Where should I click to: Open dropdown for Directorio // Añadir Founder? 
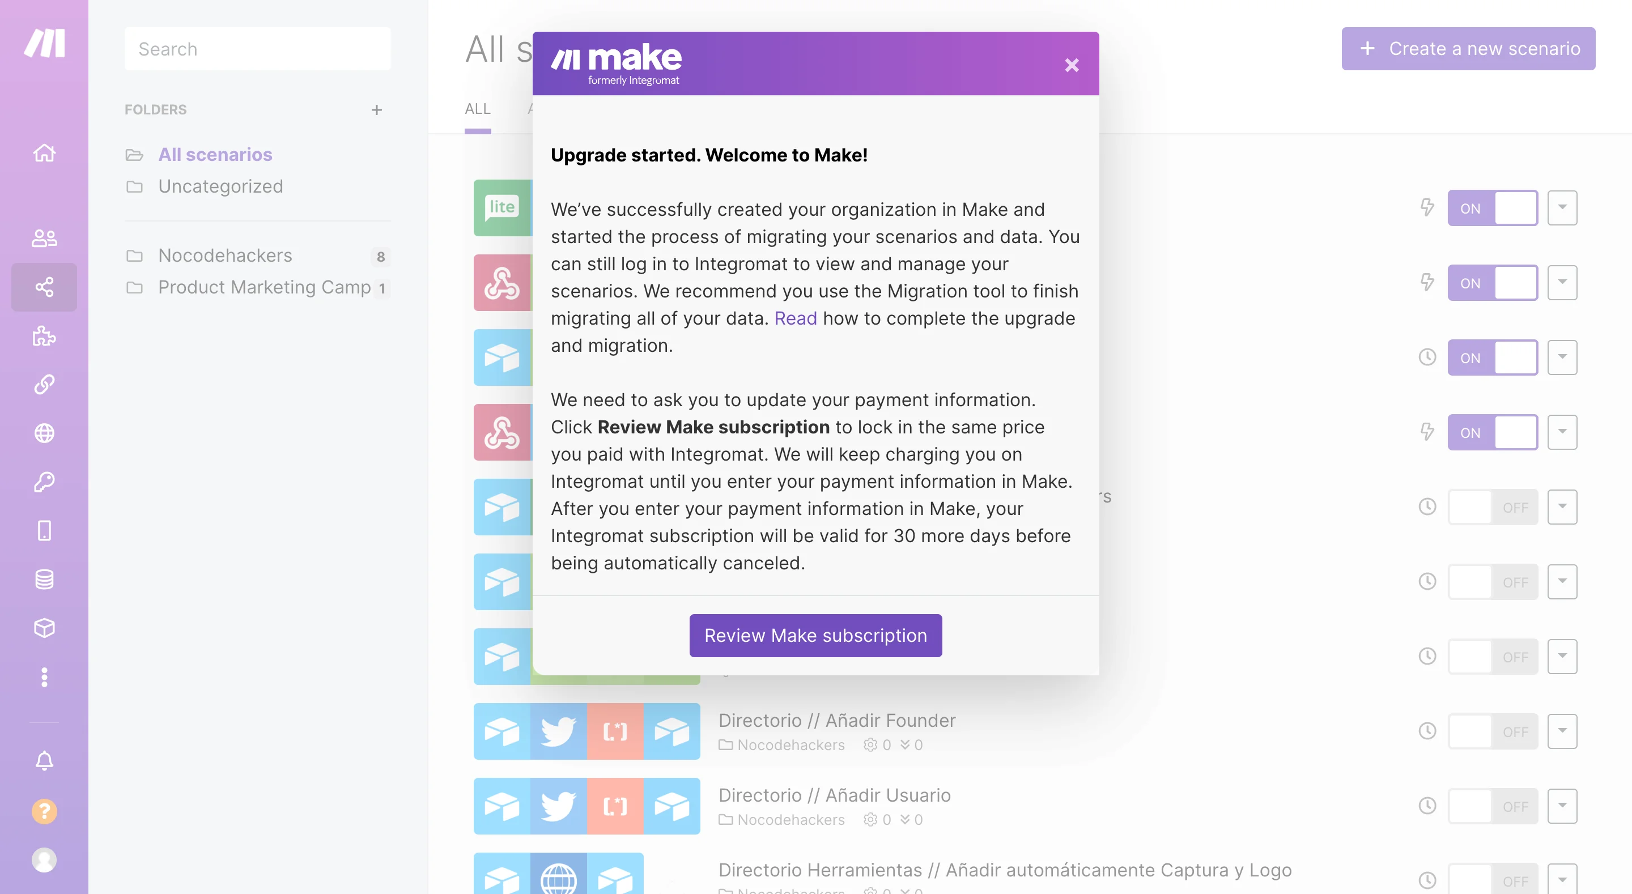[1562, 731]
